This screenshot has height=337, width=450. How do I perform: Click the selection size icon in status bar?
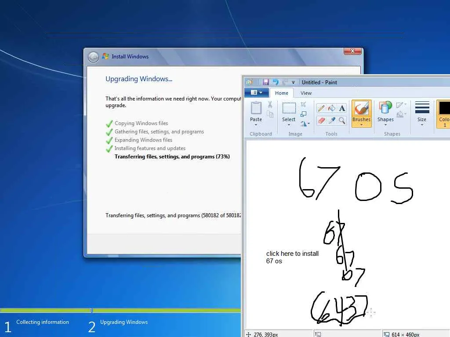pyautogui.click(x=318, y=334)
